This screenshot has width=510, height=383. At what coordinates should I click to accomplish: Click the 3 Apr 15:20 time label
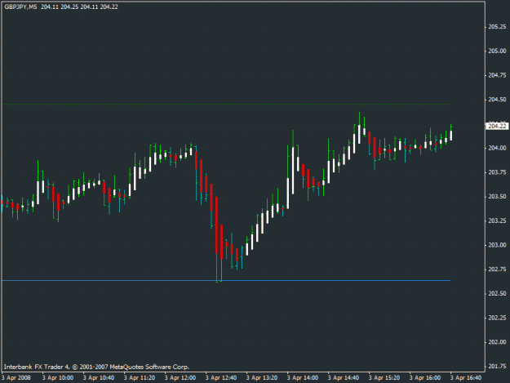pos(384,378)
